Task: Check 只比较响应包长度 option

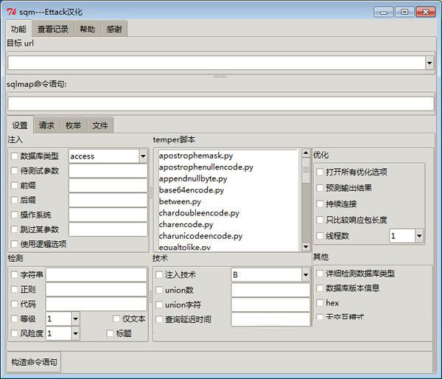Action: click(x=320, y=220)
